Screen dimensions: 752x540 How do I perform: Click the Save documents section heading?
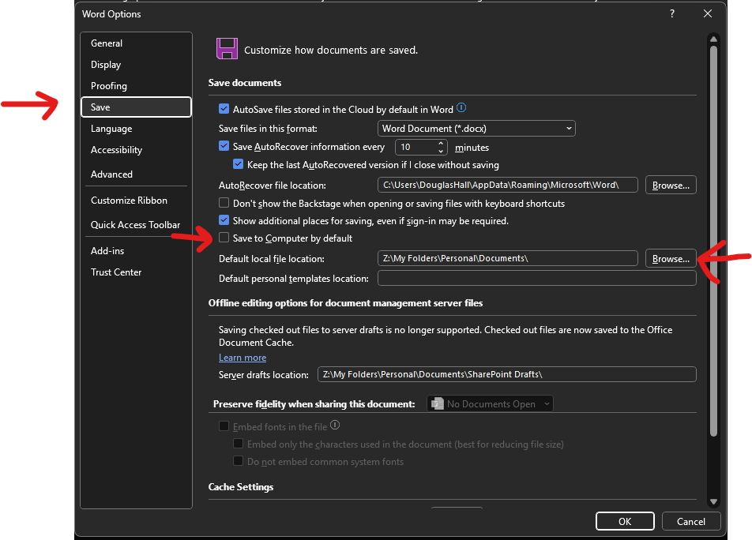tap(245, 82)
